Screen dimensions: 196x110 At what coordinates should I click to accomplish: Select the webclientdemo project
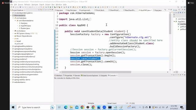tap(20, 82)
